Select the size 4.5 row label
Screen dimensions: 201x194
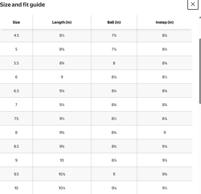point(16,35)
